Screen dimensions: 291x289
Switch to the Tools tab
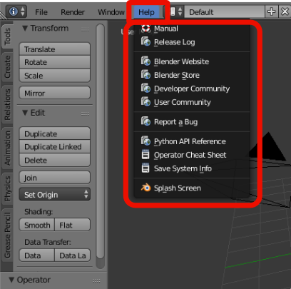[x=7, y=36]
